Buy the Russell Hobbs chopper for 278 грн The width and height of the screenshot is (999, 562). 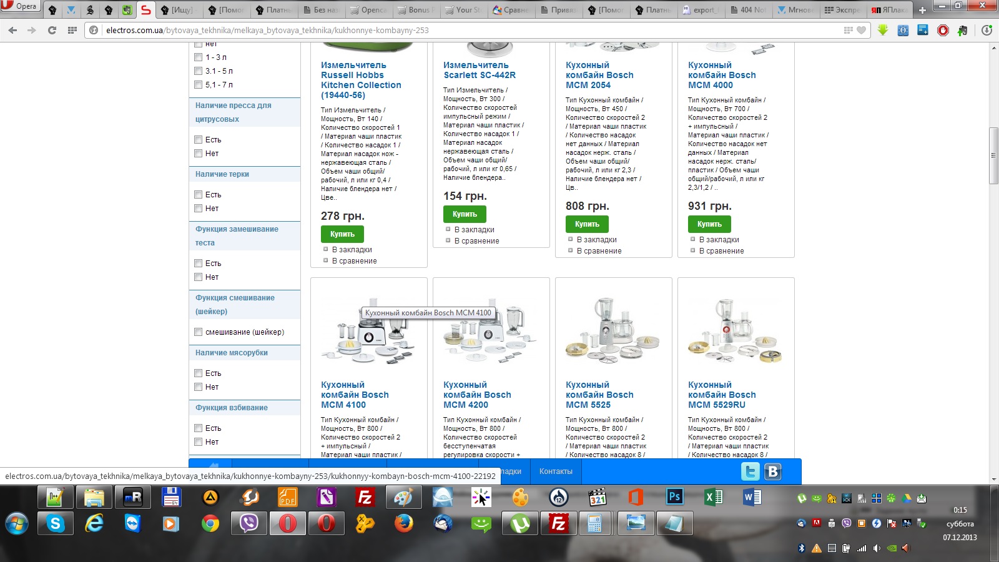pos(342,234)
